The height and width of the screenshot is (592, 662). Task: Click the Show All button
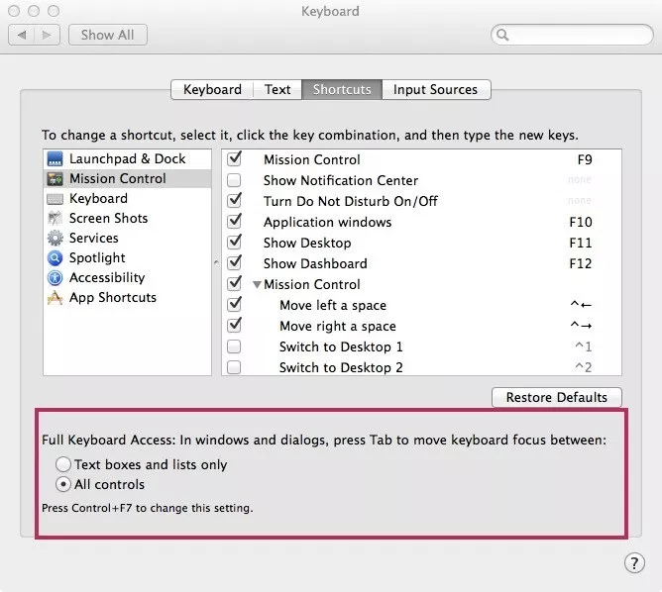[108, 35]
